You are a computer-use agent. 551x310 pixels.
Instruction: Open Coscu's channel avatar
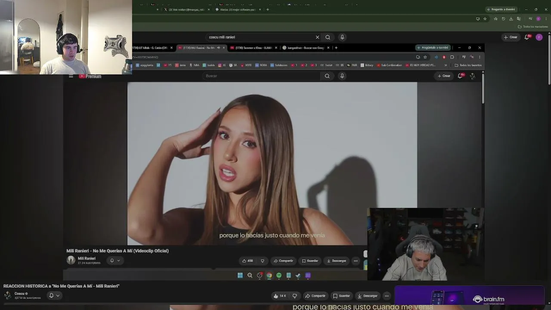[8, 295]
